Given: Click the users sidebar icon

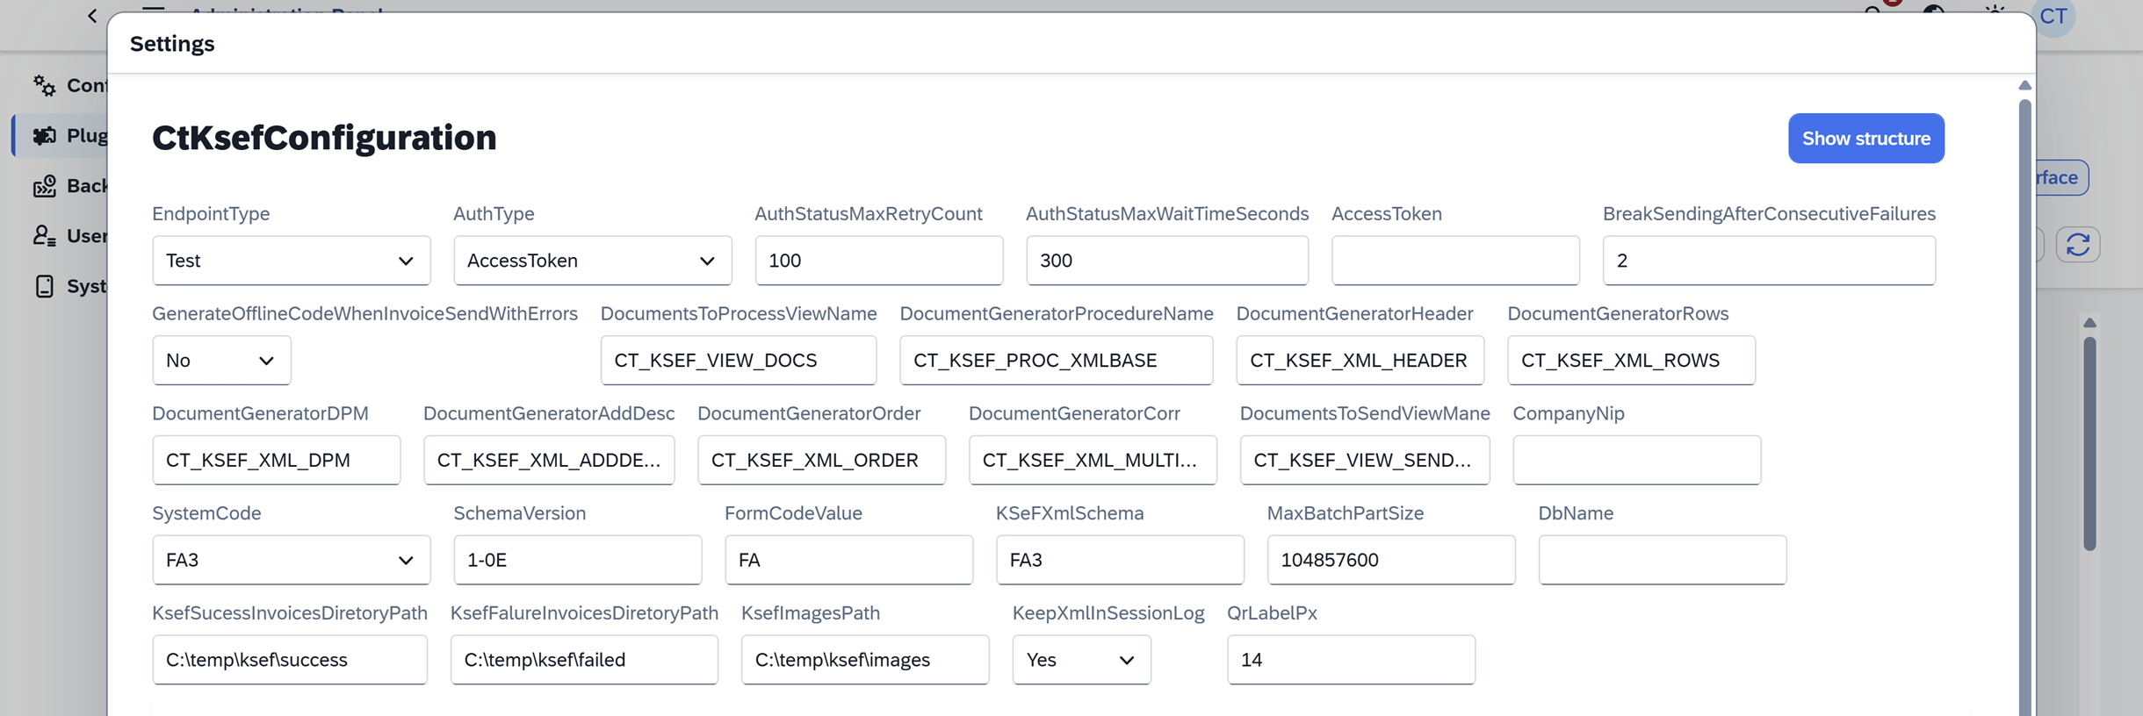Looking at the screenshot, I should click(x=44, y=235).
